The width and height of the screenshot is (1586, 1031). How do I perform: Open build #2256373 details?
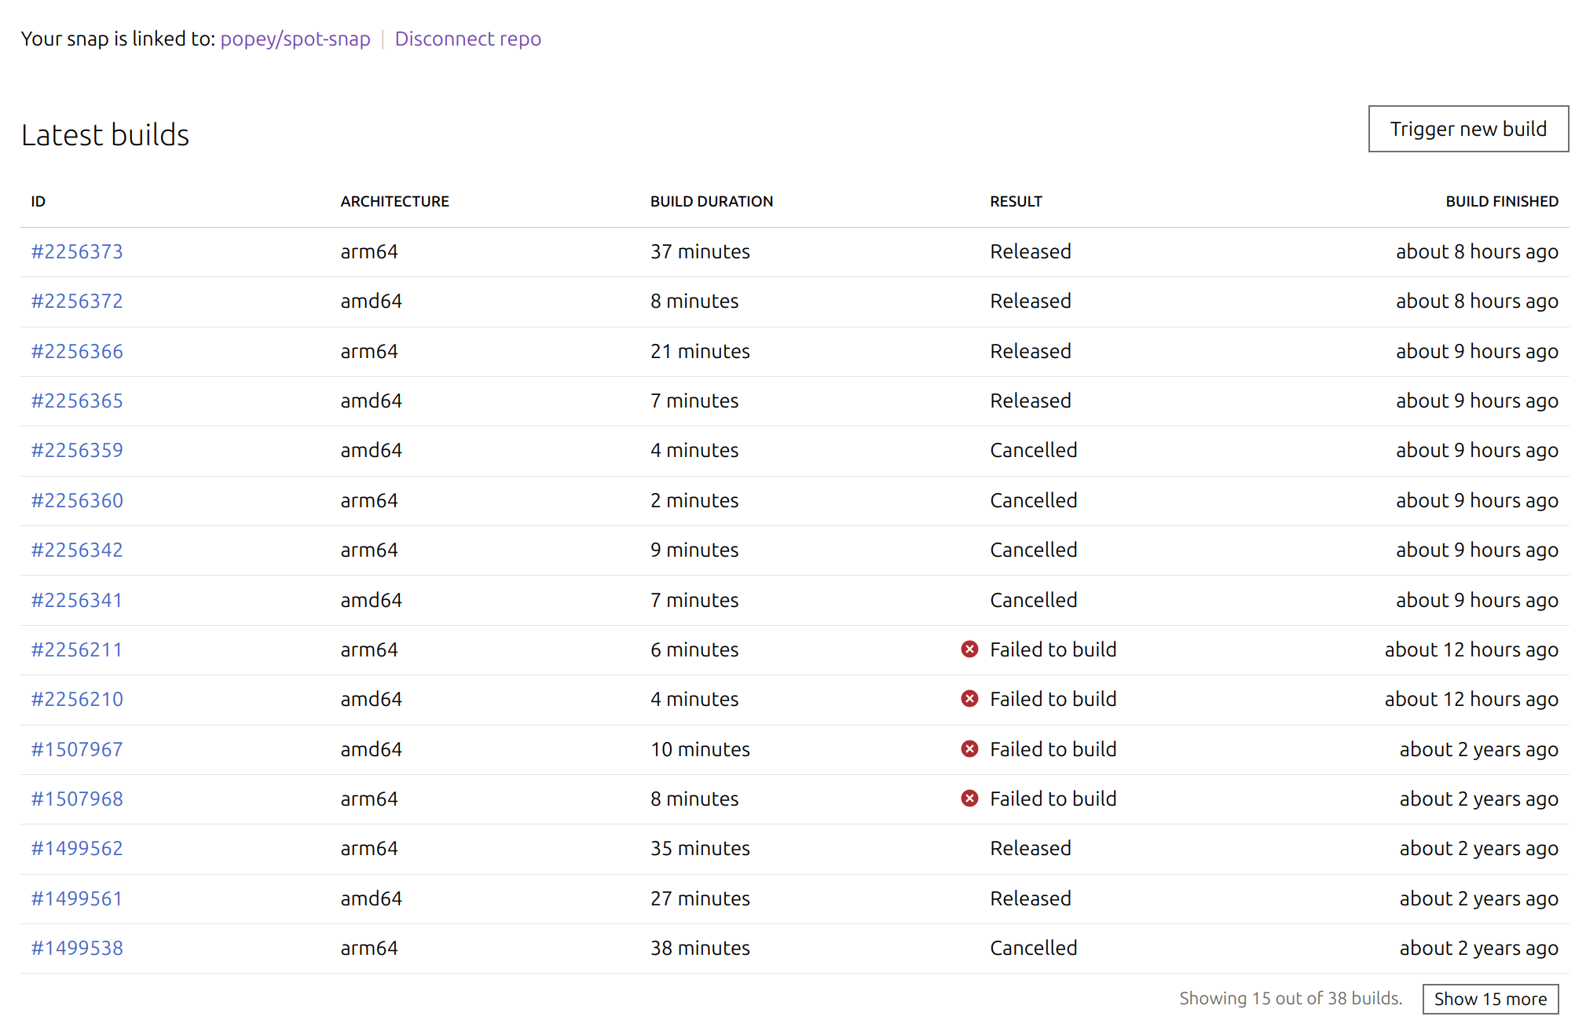(x=77, y=251)
